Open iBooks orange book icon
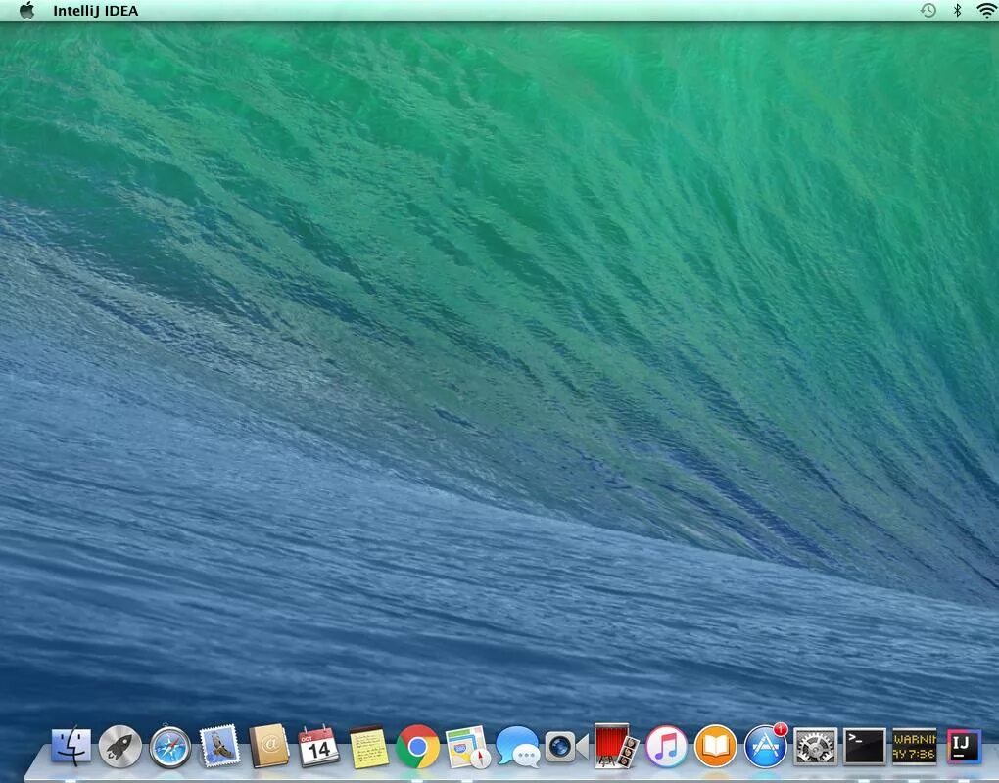This screenshot has width=999, height=783. (716, 746)
